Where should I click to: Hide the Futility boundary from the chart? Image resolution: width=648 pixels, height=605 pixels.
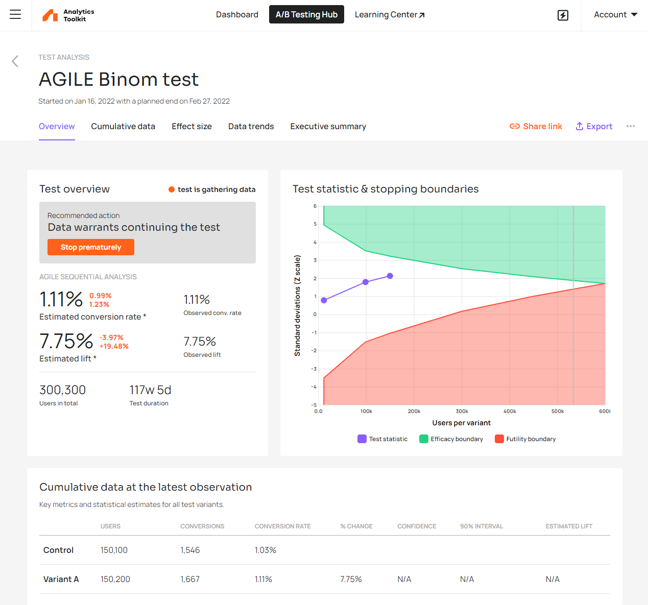pos(525,439)
